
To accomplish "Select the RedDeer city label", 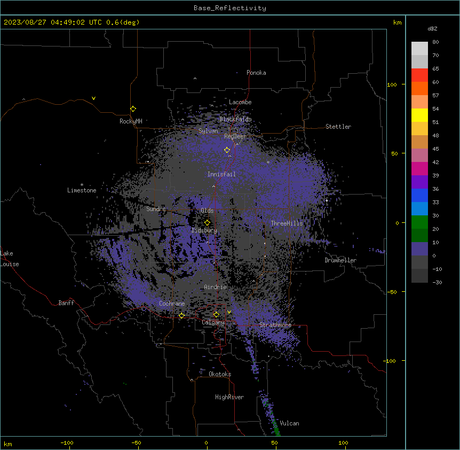I will 235,136.
